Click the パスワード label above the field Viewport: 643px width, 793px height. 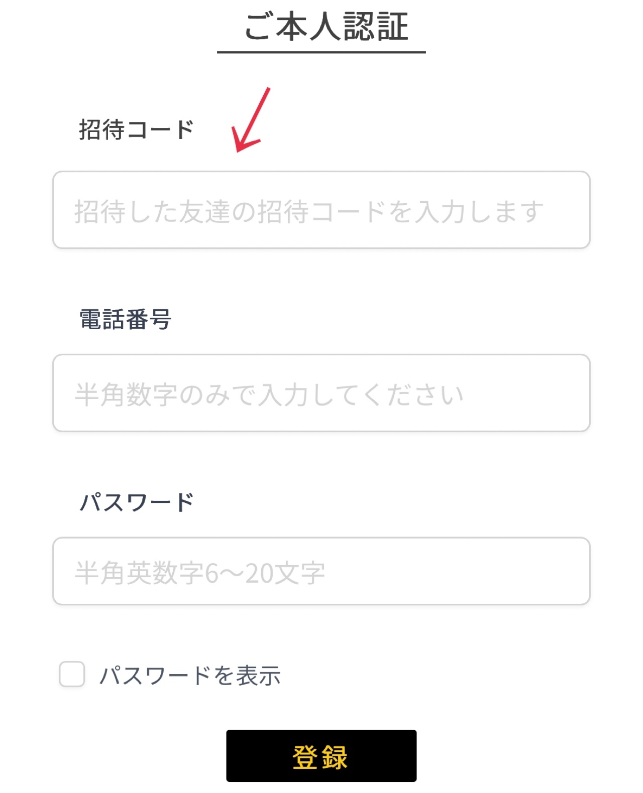pyautogui.click(x=137, y=502)
